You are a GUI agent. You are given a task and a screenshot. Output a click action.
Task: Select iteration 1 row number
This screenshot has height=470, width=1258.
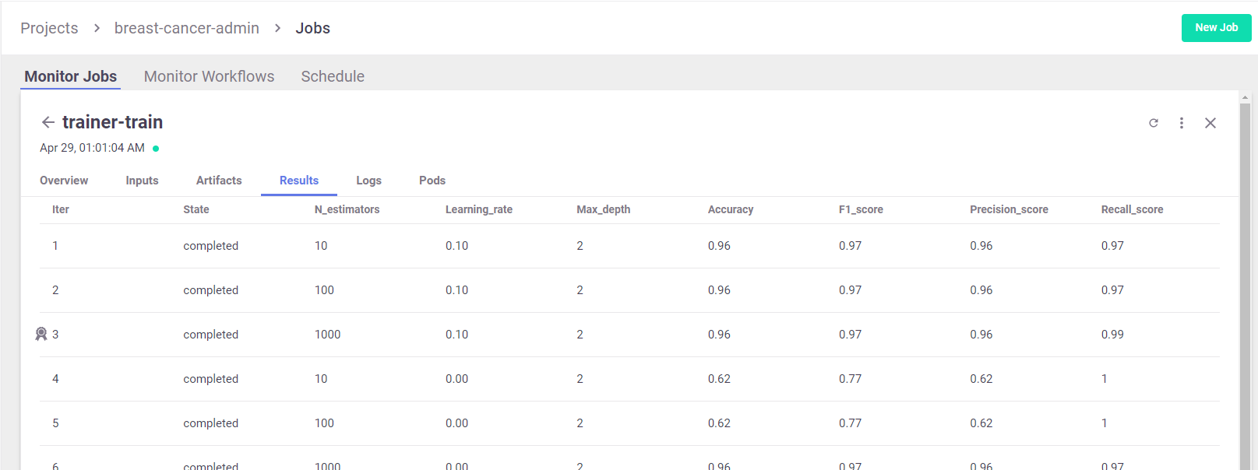(x=55, y=246)
